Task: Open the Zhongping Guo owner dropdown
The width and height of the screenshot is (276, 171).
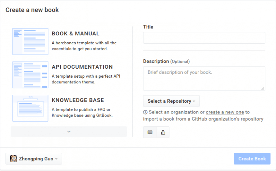Action: point(34,159)
